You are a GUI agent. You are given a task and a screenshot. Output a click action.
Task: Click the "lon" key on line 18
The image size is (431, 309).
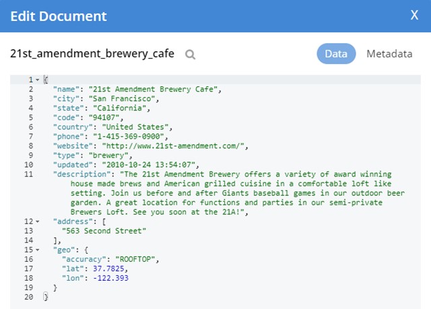[73, 278]
